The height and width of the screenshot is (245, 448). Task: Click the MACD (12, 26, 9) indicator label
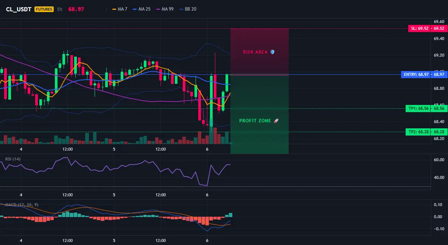(x=22, y=205)
